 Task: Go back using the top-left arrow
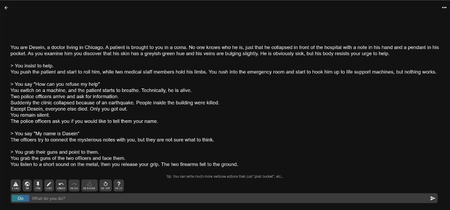[x=6, y=8]
